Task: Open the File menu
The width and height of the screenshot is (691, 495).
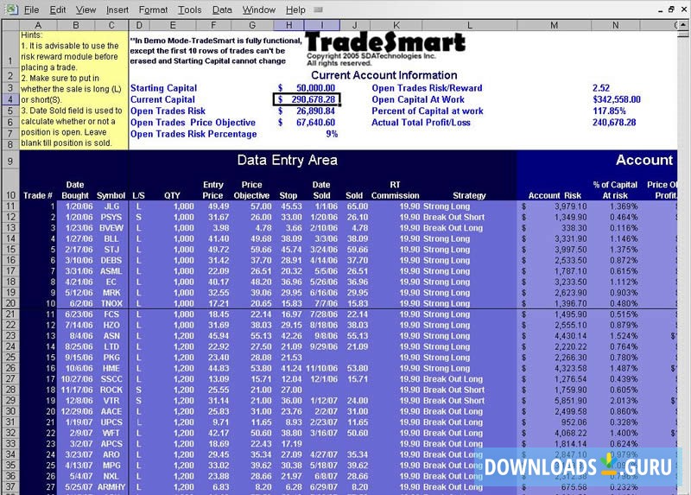Action: (x=31, y=10)
